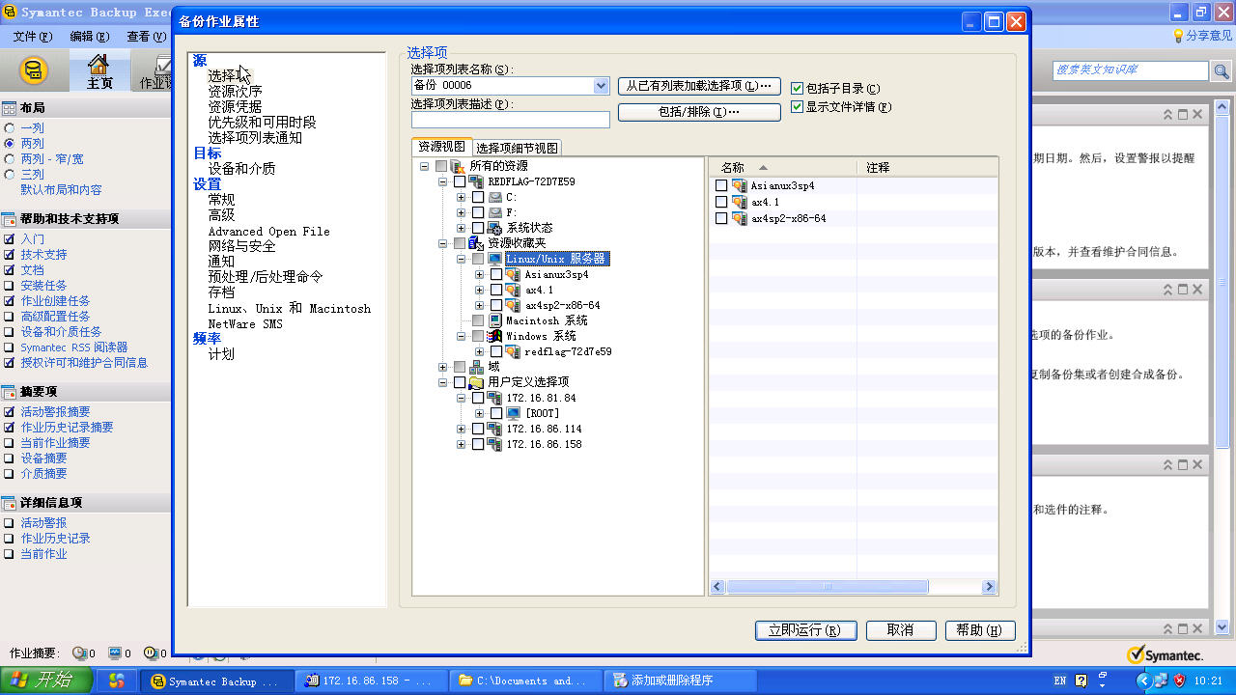
Task: Open the 计划 page under 频率
Action: point(221,354)
